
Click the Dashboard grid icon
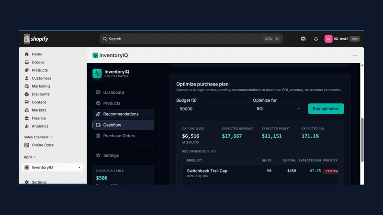point(98,92)
